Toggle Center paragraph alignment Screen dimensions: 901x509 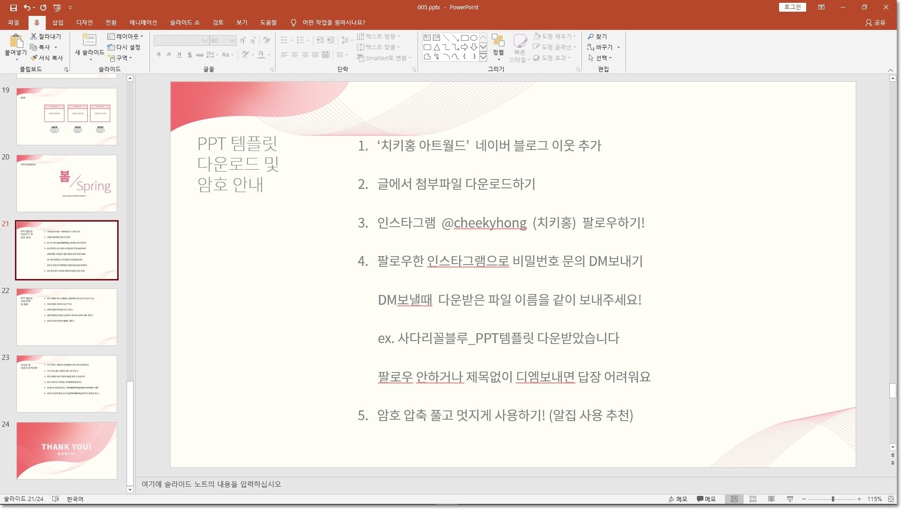[295, 55]
